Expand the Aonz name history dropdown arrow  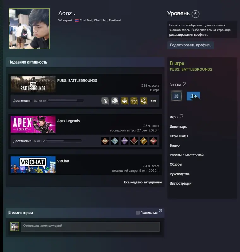tap(75, 14)
